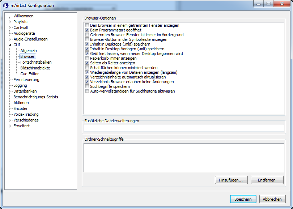Uncheck 'Beim Programmstart geöffnet' option
Image resolution: width=293 pixels, height=209 pixels.
[x=87, y=30]
